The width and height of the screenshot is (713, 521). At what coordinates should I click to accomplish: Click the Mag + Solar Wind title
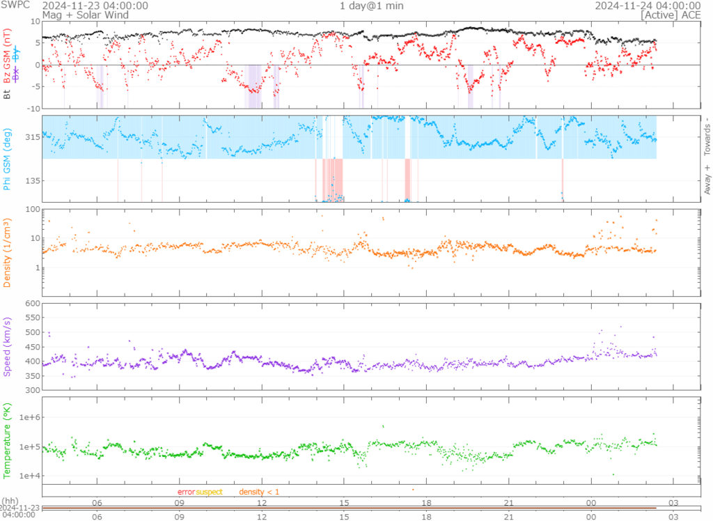click(x=86, y=15)
